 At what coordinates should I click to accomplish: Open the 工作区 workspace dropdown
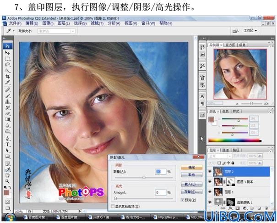(250, 31)
